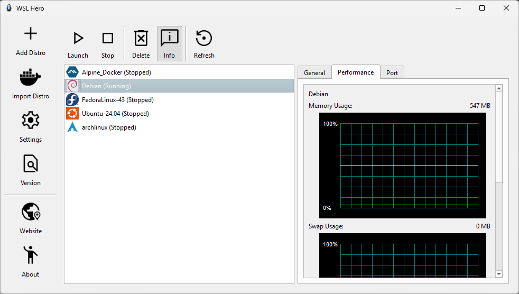Open Import Distro with Docker whale icon
The image size is (519, 294).
(x=31, y=78)
